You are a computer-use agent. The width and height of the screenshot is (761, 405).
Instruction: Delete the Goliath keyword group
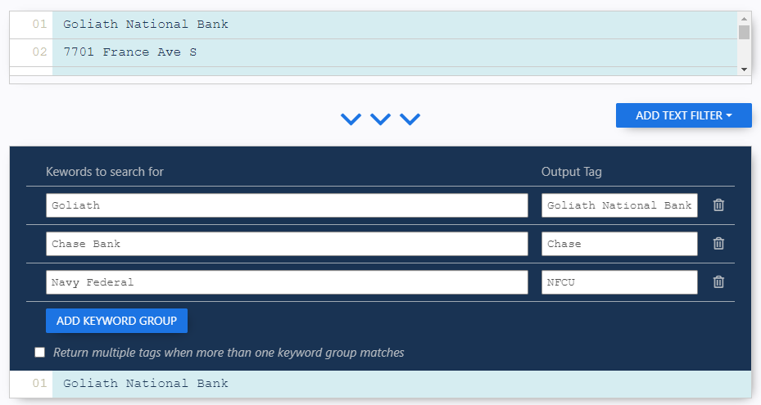[718, 205]
